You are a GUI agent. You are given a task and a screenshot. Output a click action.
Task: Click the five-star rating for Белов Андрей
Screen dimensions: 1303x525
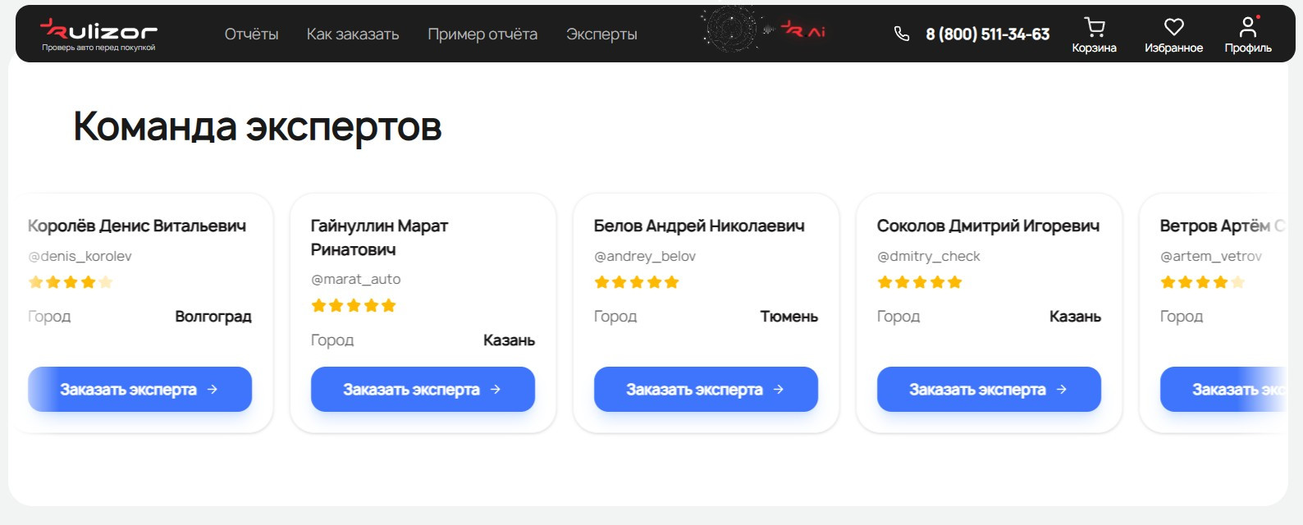637,282
